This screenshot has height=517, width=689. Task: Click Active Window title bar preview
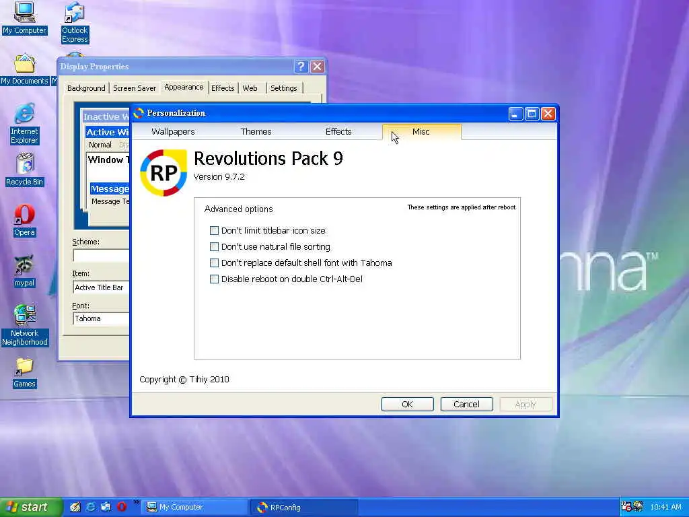click(108, 133)
